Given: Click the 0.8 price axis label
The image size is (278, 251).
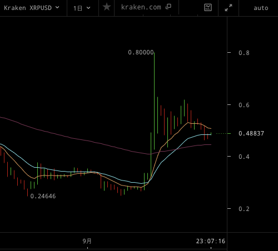Looking at the screenshot, I should tap(244, 53).
